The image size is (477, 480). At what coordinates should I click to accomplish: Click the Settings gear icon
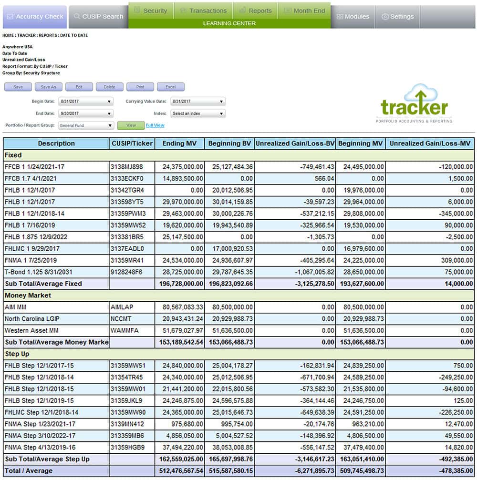[385, 17]
